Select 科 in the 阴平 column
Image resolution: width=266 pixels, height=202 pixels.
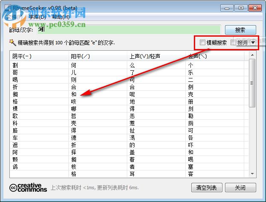pyautogui.click(x=15, y=123)
